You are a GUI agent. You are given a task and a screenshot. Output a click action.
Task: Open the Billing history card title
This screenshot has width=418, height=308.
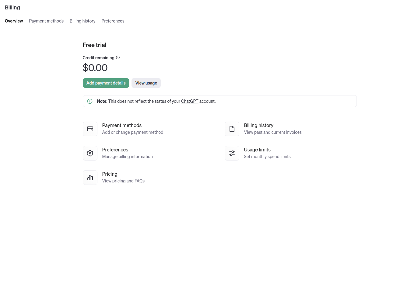pos(258,125)
